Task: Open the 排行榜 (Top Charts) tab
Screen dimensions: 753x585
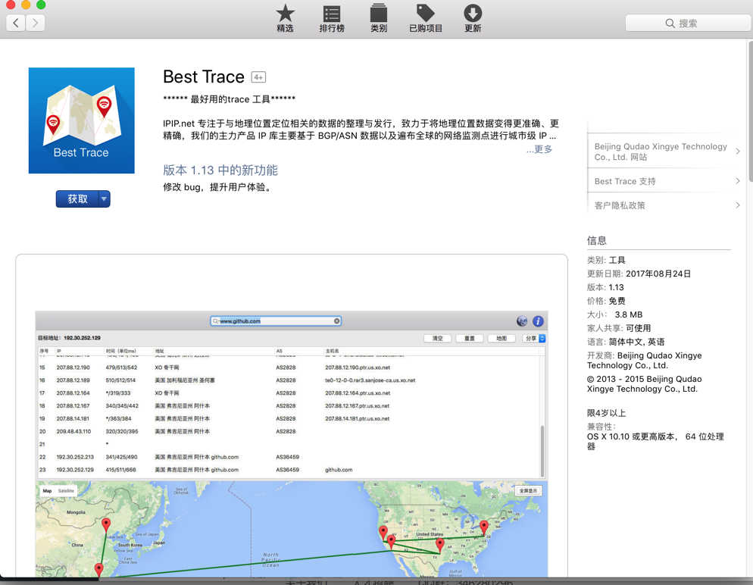Action: point(332,18)
